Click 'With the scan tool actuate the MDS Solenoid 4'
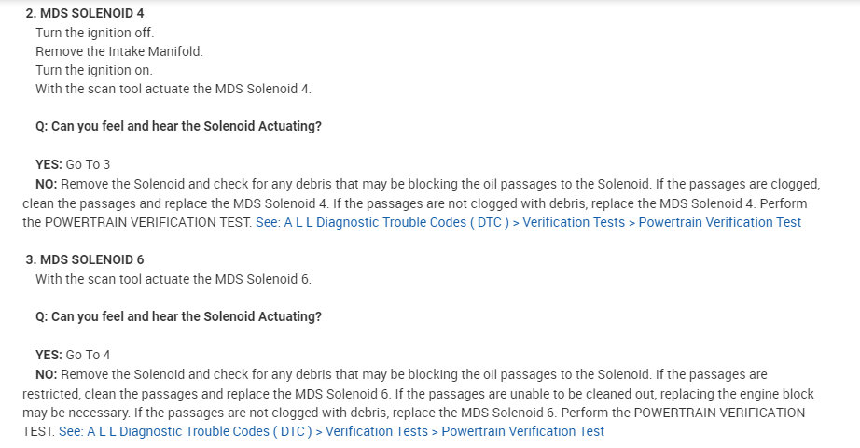 [173, 89]
